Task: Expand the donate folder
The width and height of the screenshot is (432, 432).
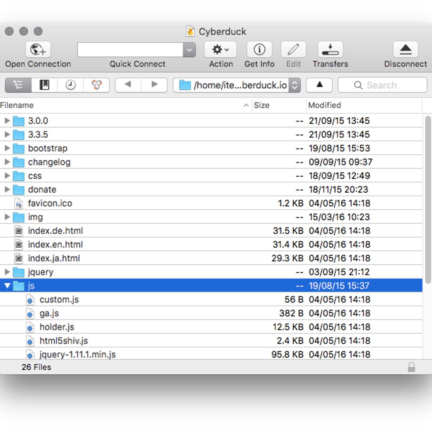Action: tap(7, 189)
